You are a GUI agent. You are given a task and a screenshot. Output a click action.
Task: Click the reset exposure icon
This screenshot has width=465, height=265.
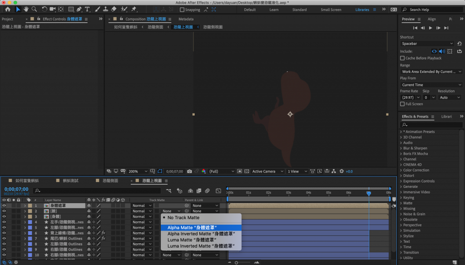pyautogui.click(x=341, y=172)
